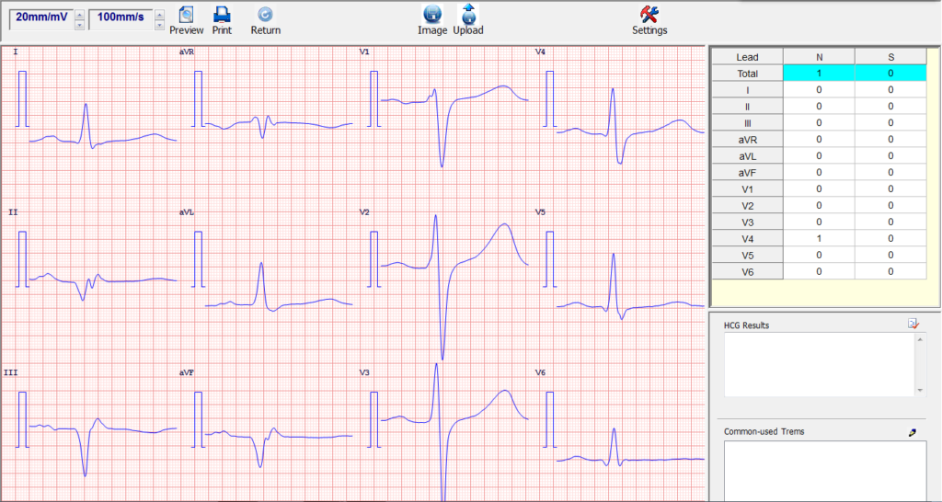
Task: Select aVL row in table
Action: coord(820,156)
